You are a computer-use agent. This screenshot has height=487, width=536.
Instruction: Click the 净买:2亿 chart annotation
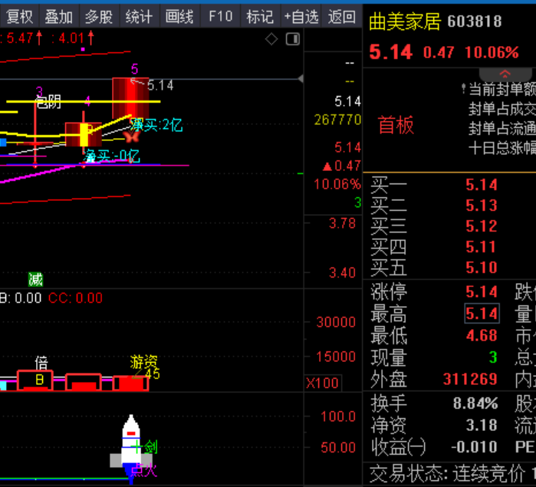coord(156,125)
